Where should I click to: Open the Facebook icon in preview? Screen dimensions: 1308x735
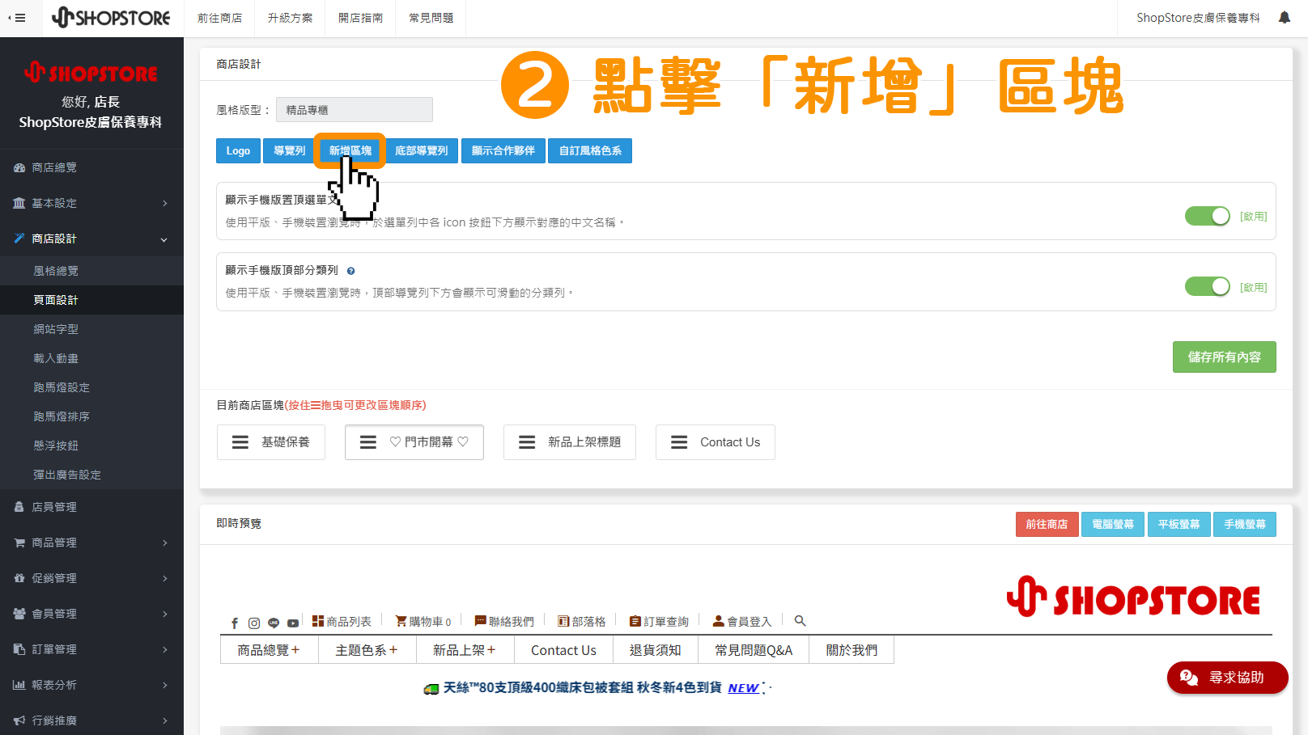235,623
